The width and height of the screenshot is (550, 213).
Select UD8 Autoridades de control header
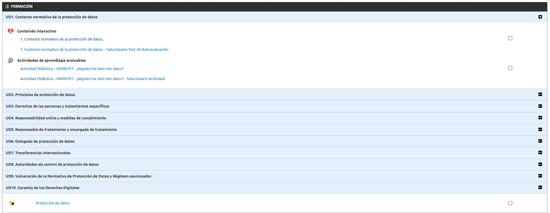click(x=52, y=164)
